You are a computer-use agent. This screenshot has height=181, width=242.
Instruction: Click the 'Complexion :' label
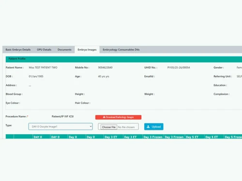point(222,94)
